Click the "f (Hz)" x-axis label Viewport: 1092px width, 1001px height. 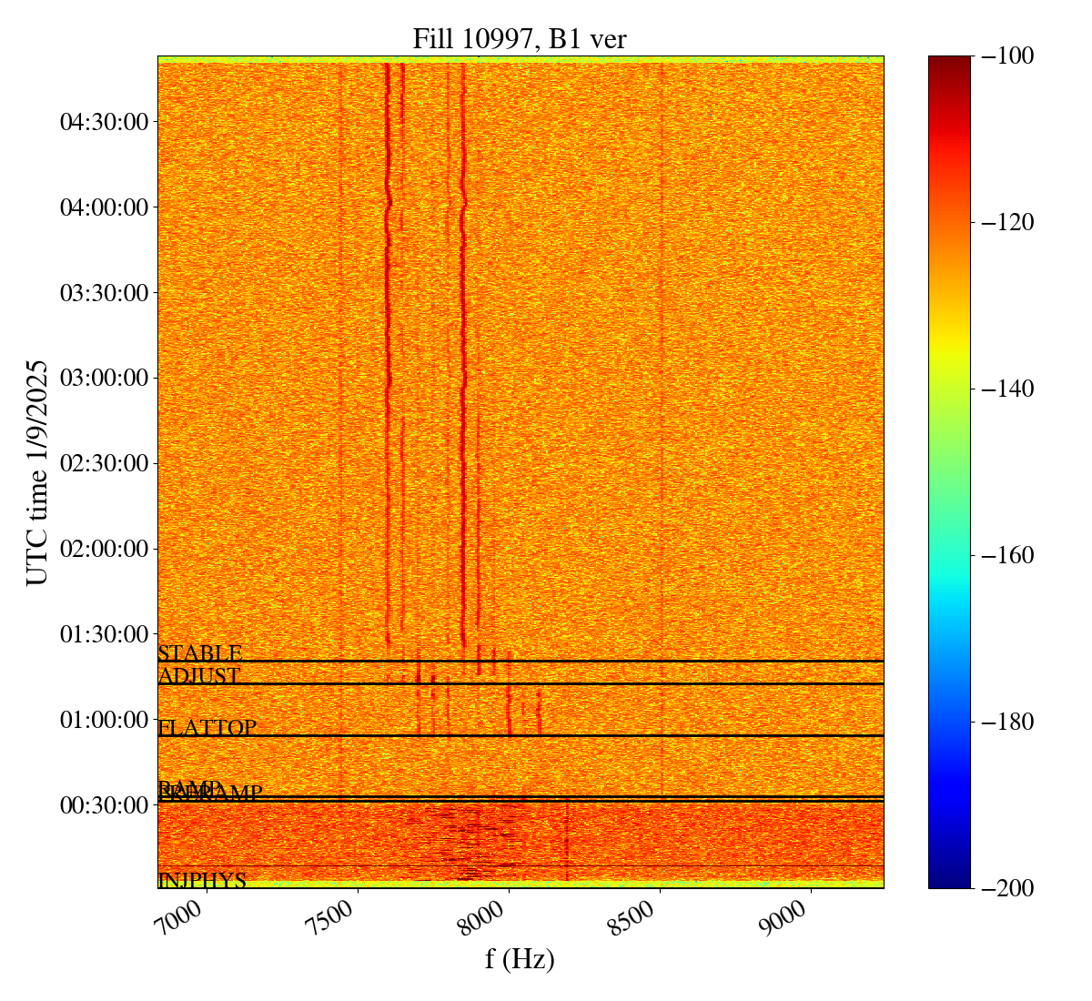[x=520, y=959]
